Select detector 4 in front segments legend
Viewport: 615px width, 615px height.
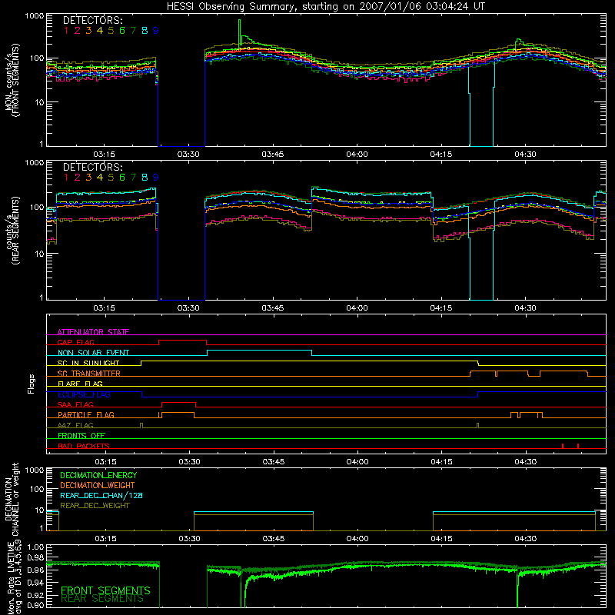click(x=100, y=31)
